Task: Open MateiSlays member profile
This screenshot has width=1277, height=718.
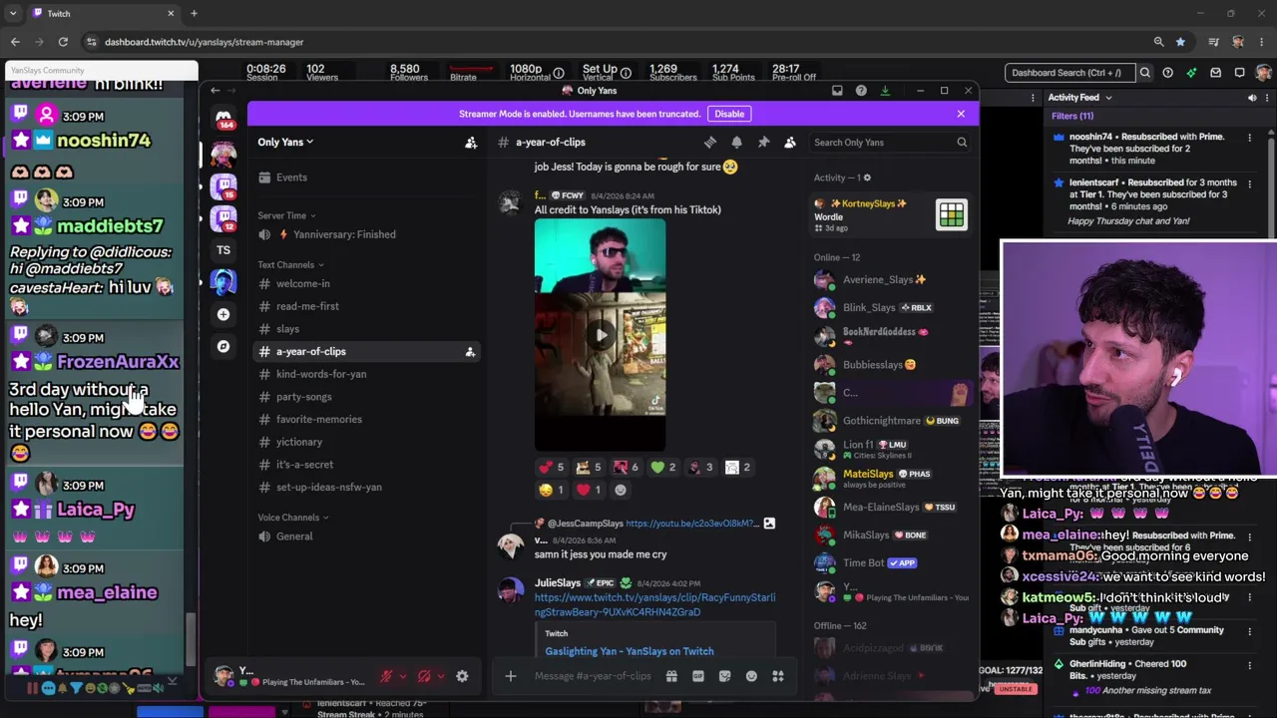Action: pyautogui.click(x=890, y=479)
